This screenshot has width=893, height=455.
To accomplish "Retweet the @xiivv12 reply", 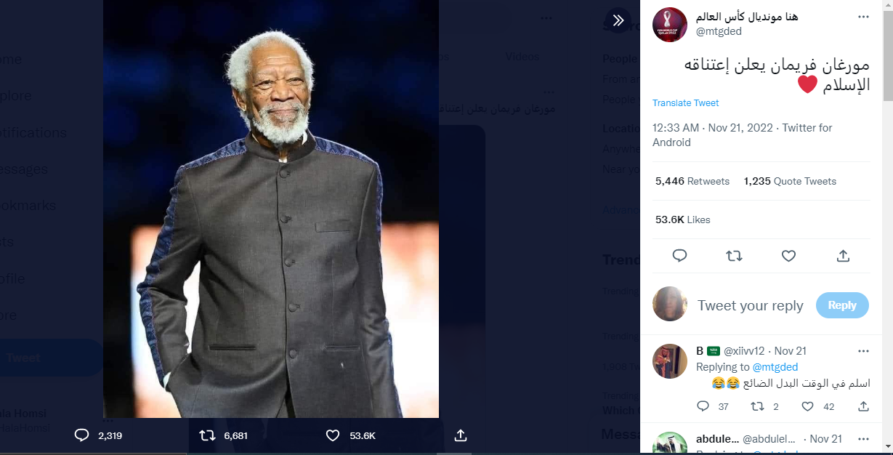I will pyautogui.click(x=756, y=406).
